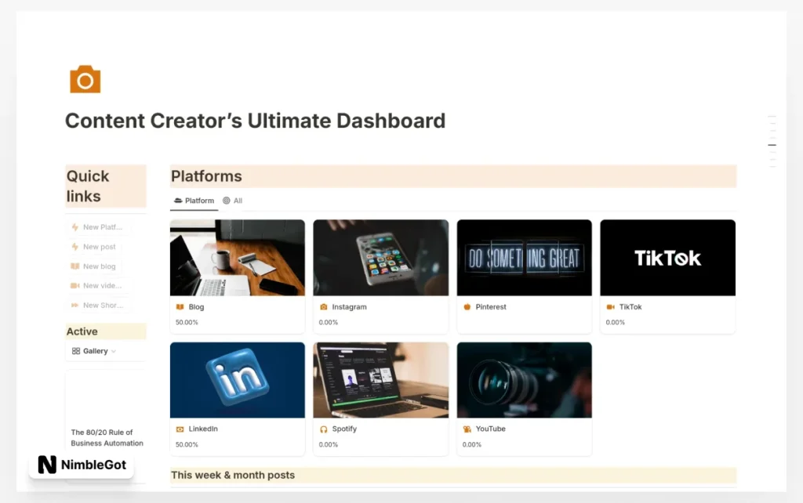The image size is (803, 503).
Task: Click the YouTube card title text
Action: click(x=490, y=429)
